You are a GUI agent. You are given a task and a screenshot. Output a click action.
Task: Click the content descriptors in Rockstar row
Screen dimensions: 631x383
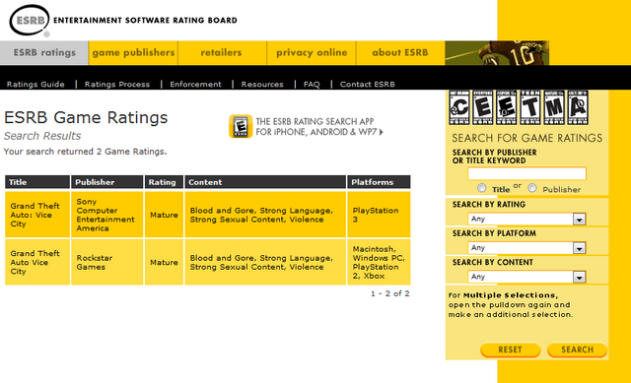point(261,262)
